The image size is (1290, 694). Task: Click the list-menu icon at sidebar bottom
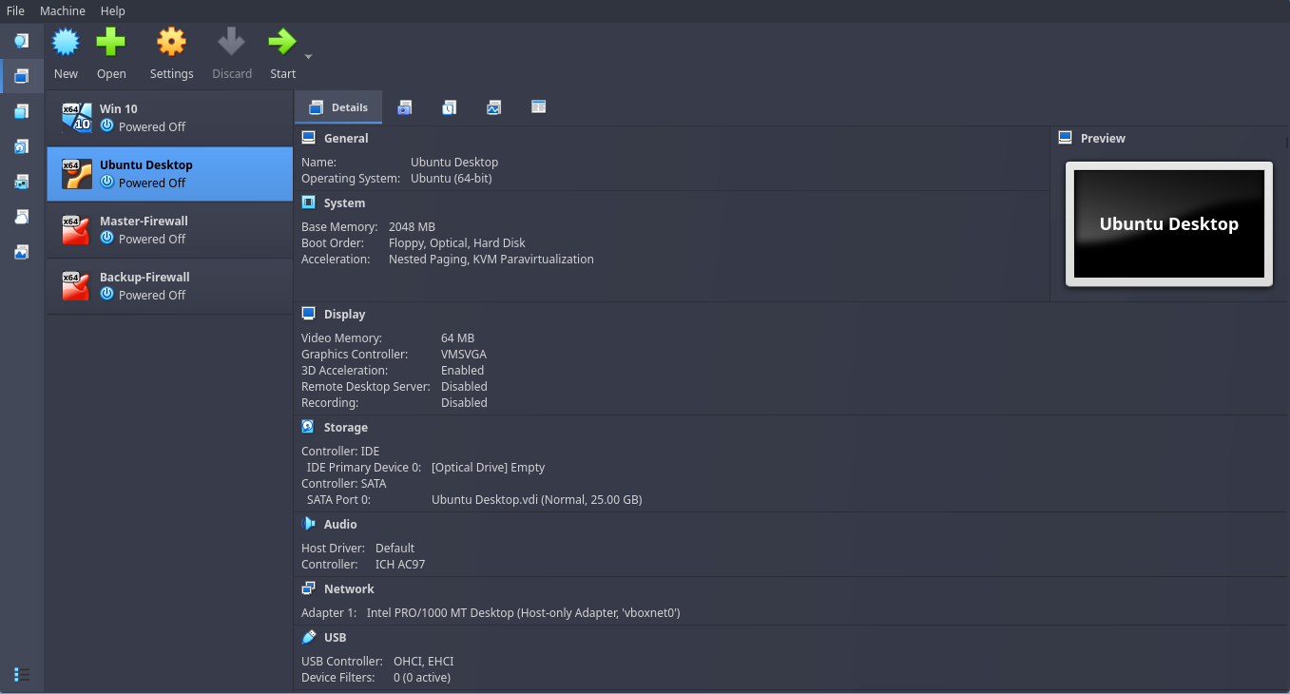point(21,674)
